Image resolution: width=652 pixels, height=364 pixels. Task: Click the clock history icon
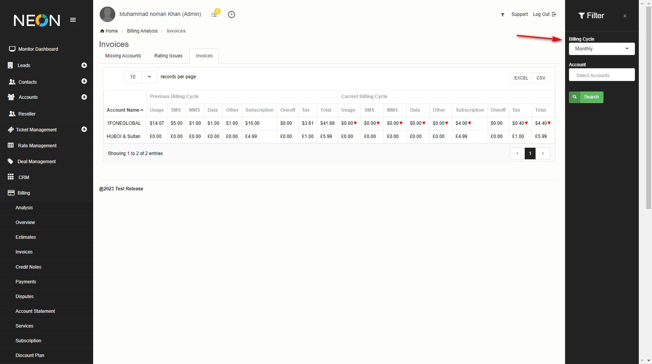(x=231, y=14)
